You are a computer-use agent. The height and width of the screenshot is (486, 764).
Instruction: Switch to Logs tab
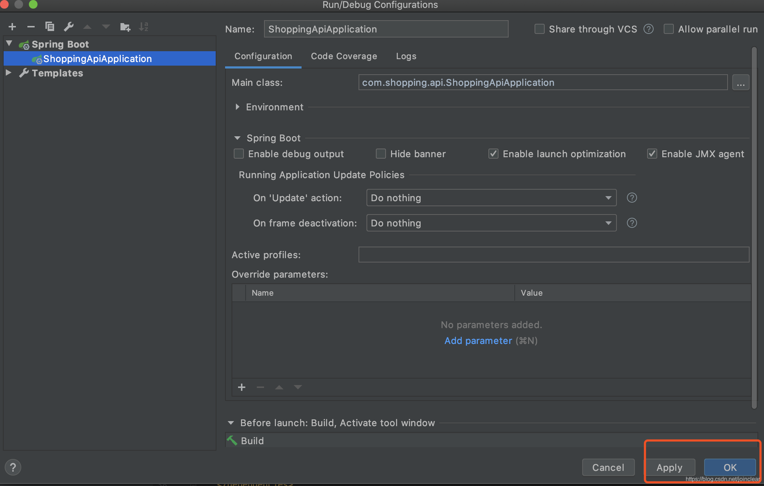[406, 56]
